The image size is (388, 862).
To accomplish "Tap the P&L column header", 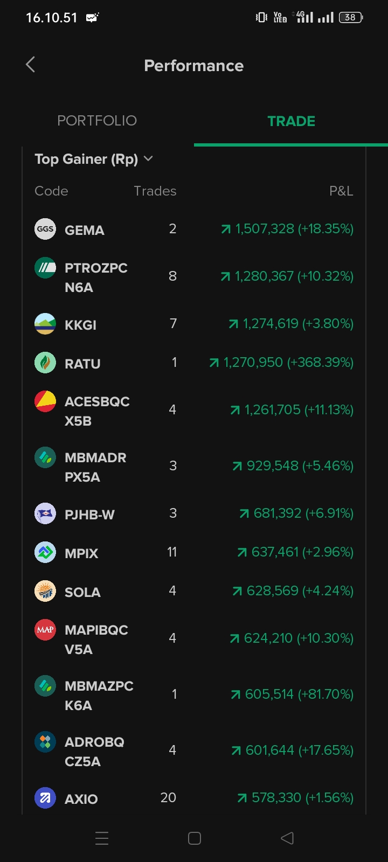I will pos(341,191).
